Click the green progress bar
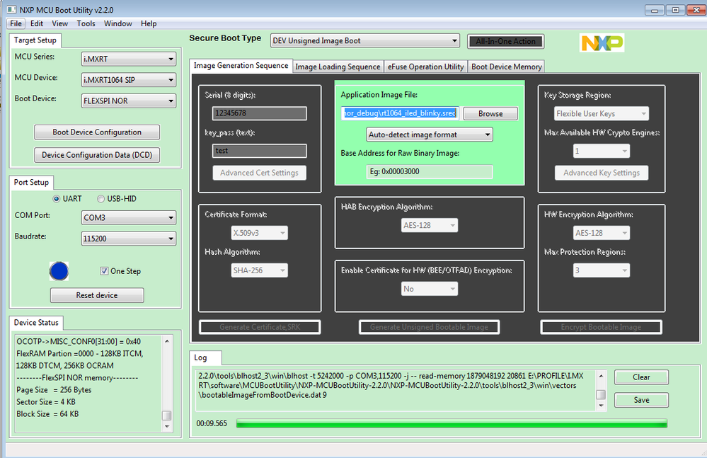The height and width of the screenshot is (458, 707). tap(452, 423)
